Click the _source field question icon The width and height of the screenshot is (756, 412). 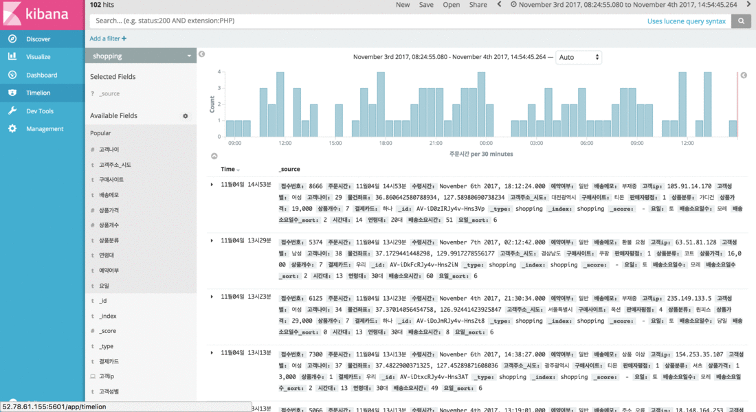click(93, 93)
